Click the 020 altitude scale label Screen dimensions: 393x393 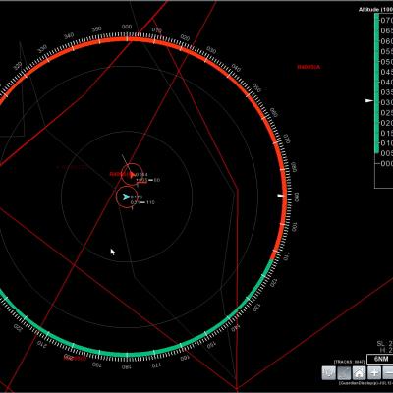pyautogui.click(x=387, y=123)
